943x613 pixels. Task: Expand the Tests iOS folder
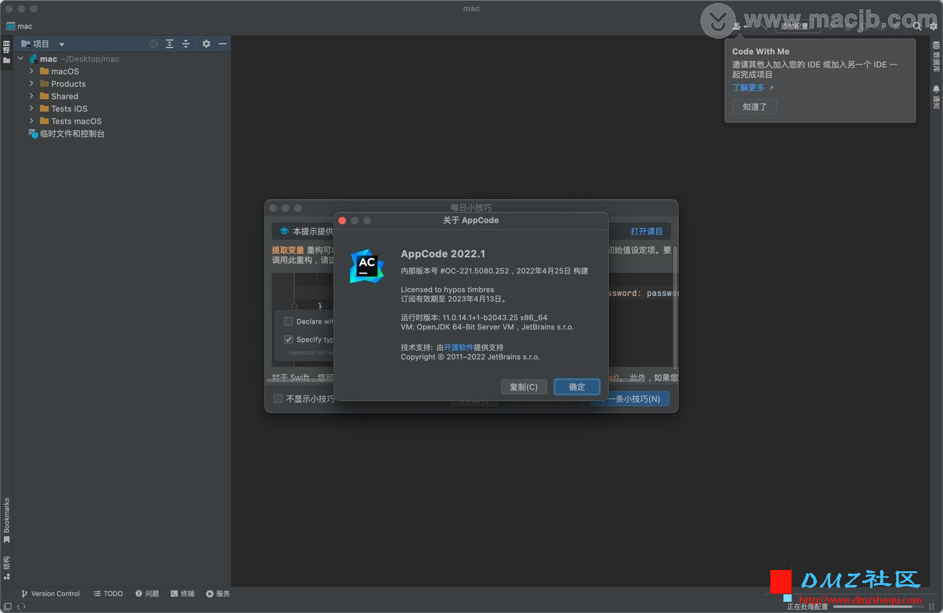pyautogui.click(x=31, y=108)
